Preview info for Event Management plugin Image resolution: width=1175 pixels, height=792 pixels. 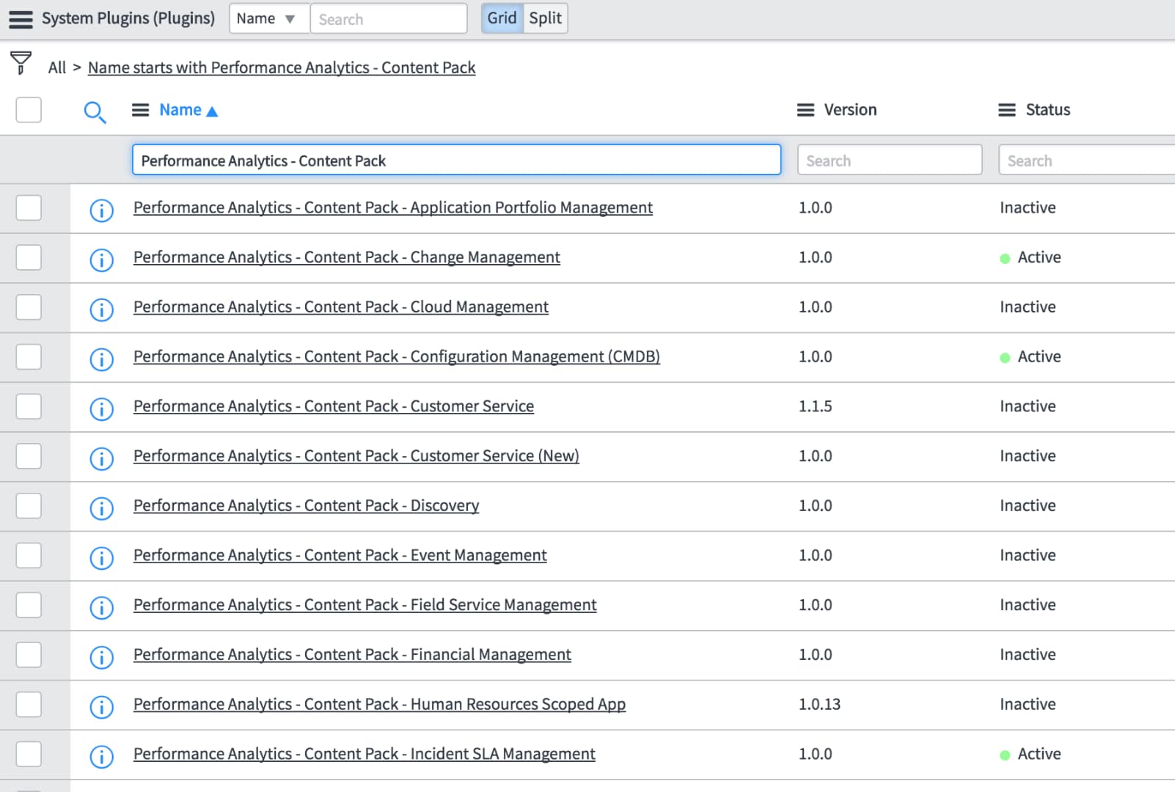click(x=101, y=558)
